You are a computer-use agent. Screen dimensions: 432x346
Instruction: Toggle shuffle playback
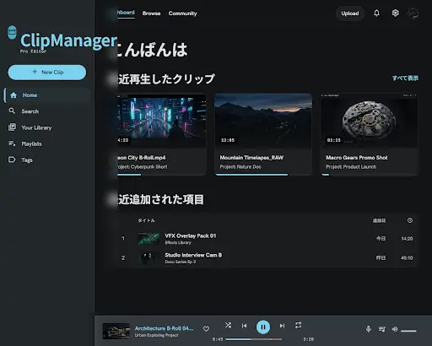coord(228,325)
